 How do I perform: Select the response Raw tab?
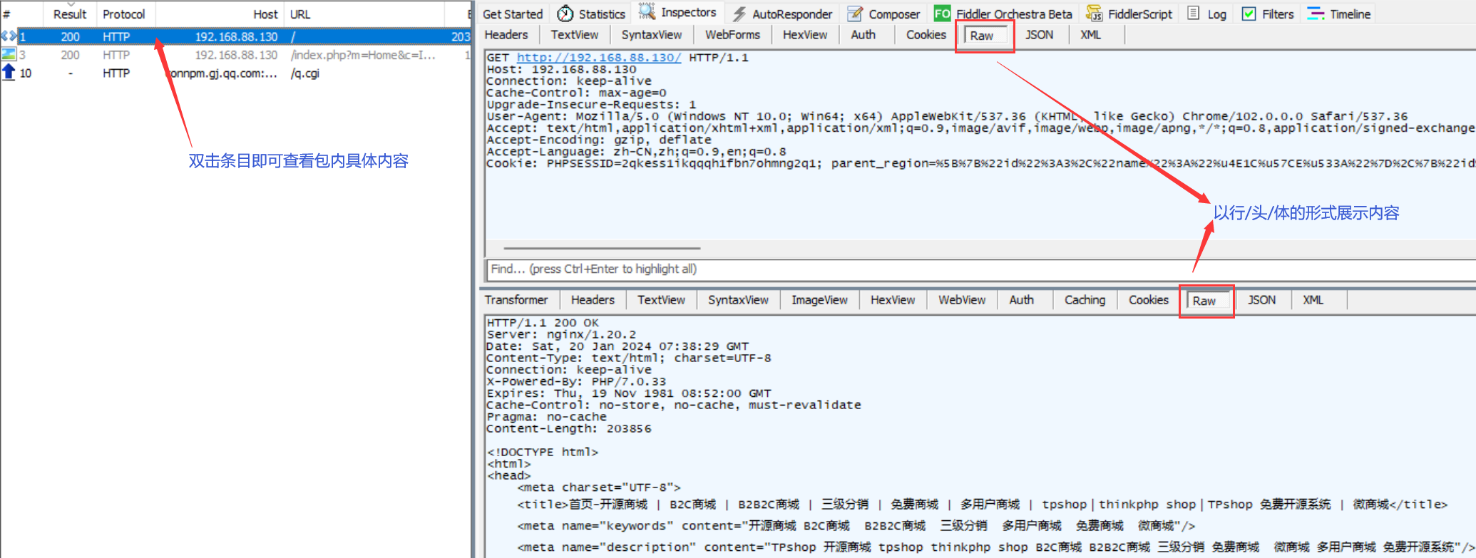coord(1206,301)
